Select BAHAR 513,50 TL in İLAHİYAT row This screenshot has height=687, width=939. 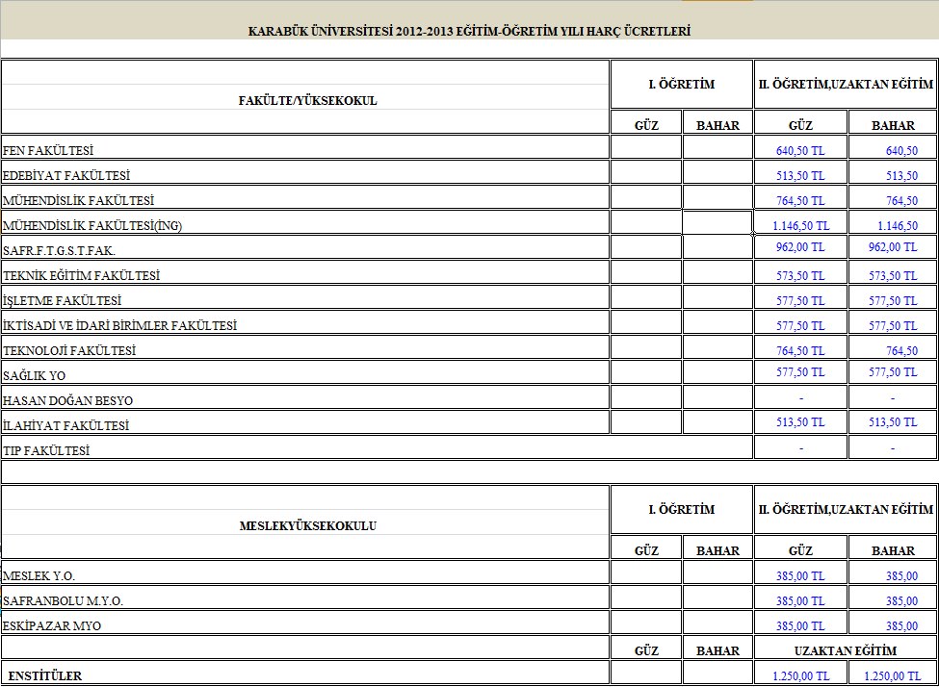(x=893, y=422)
